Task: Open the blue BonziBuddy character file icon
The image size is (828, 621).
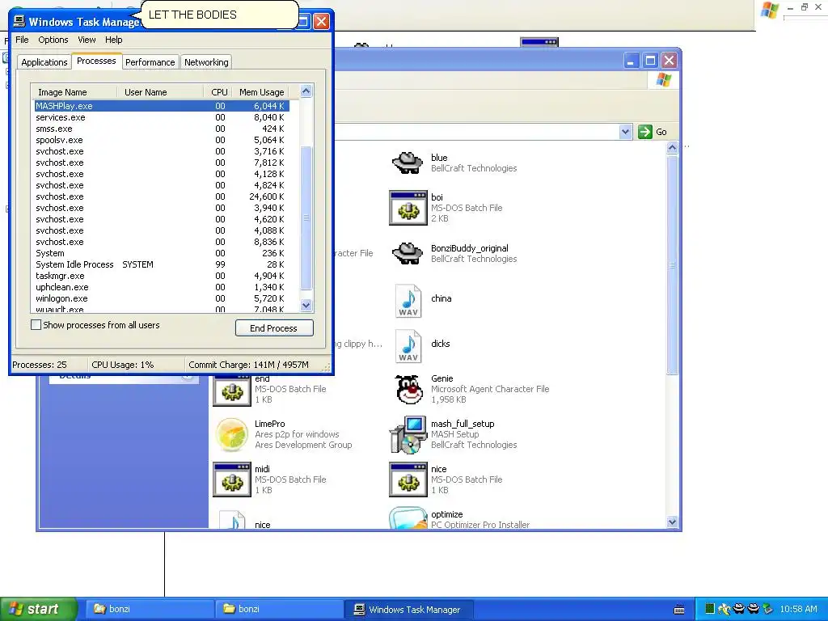Action: coord(408,163)
